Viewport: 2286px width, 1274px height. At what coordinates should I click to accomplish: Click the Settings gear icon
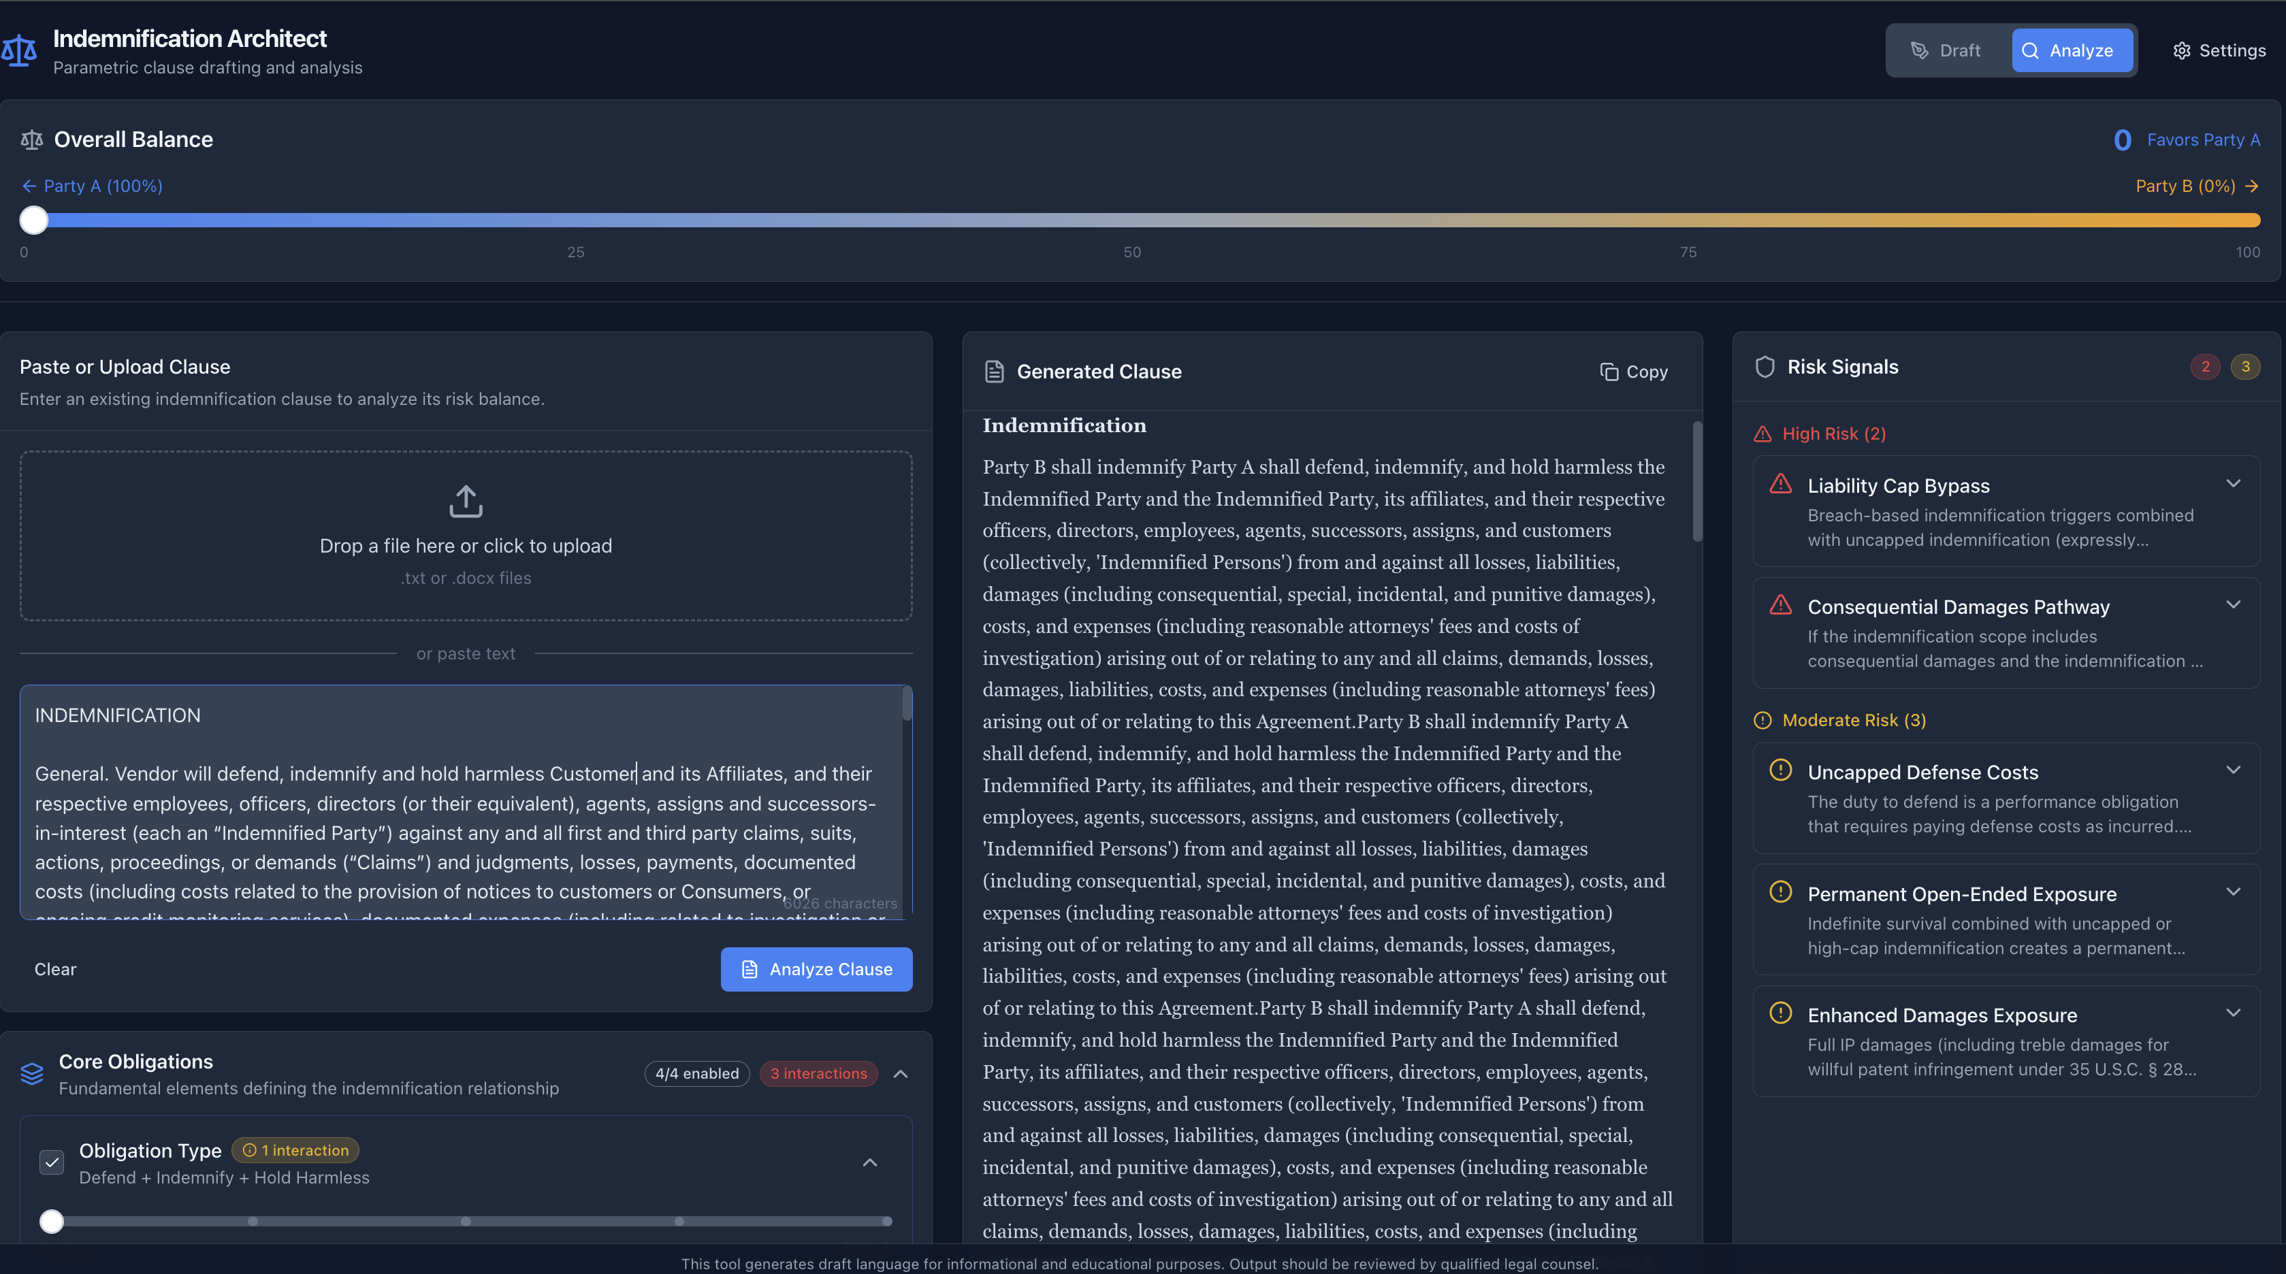pyautogui.click(x=2181, y=50)
